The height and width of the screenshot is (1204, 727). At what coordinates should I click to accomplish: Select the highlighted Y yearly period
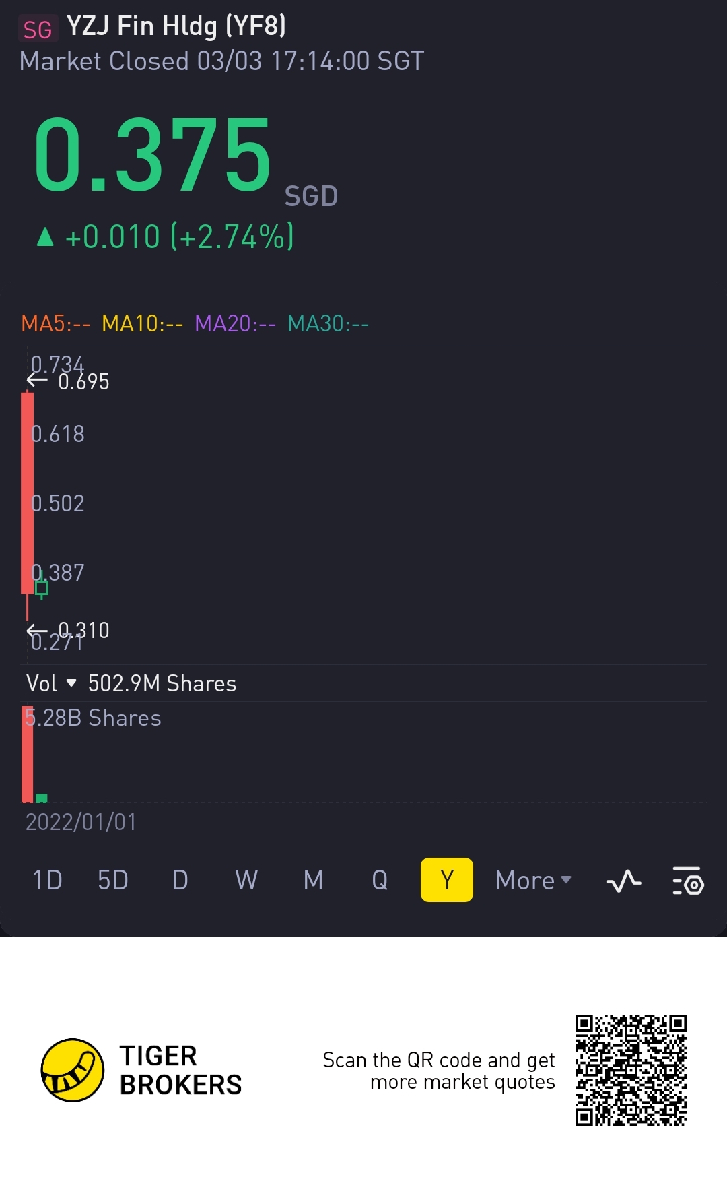coord(447,880)
